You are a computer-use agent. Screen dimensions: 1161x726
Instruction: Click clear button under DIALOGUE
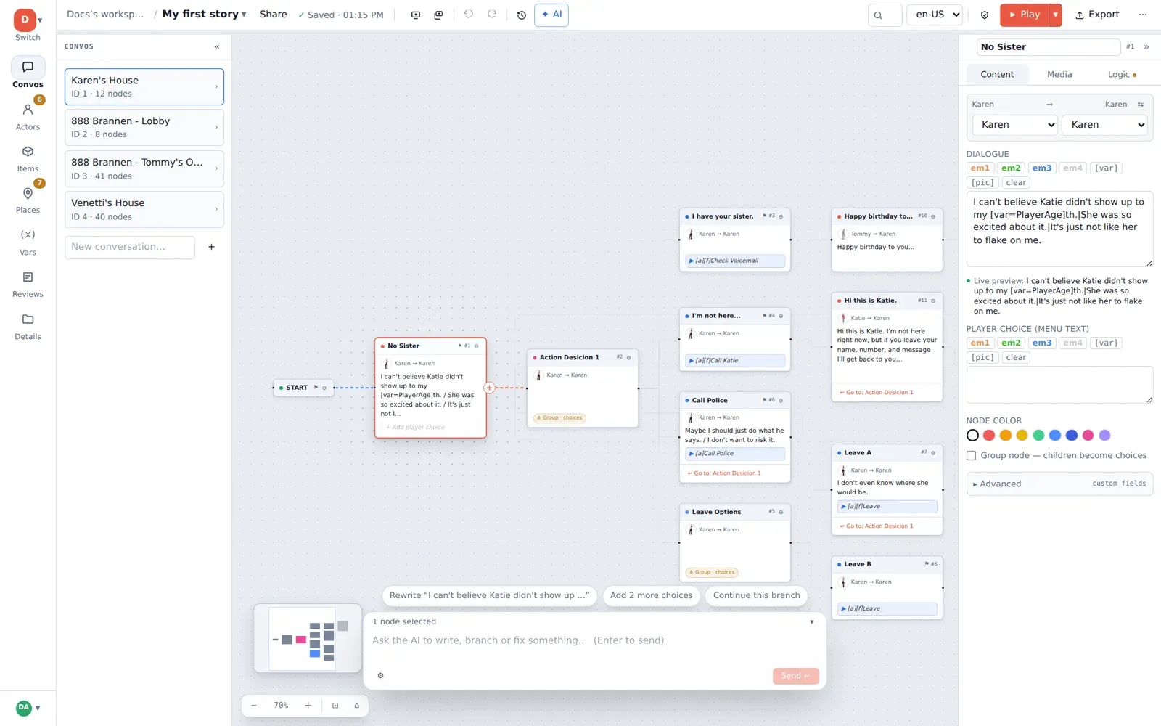[x=1016, y=182]
